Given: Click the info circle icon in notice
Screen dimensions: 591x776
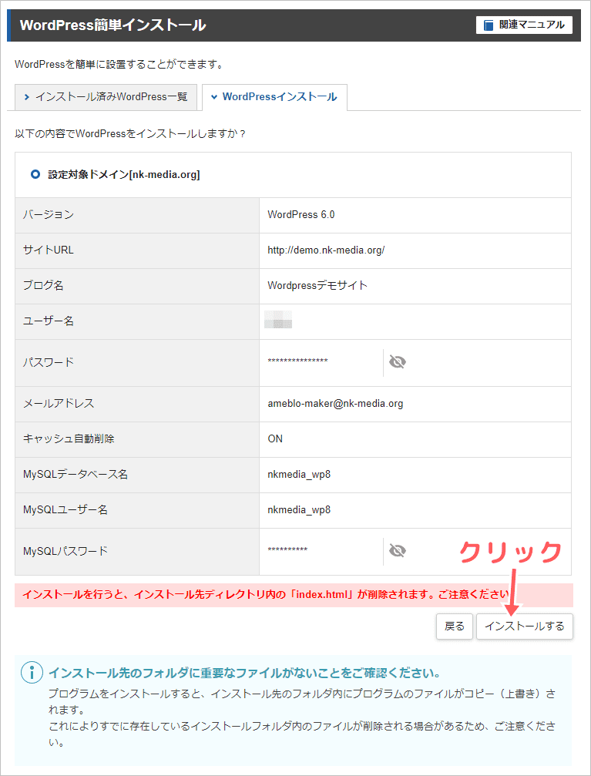Looking at the screenshot, I should coord(32,672).
